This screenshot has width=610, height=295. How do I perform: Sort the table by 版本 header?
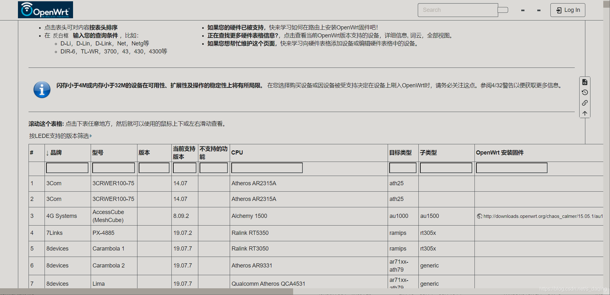point(154,153)
